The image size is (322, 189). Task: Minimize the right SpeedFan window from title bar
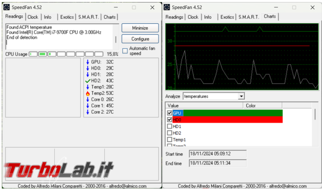pyautogui.click(x=276, y=7)
